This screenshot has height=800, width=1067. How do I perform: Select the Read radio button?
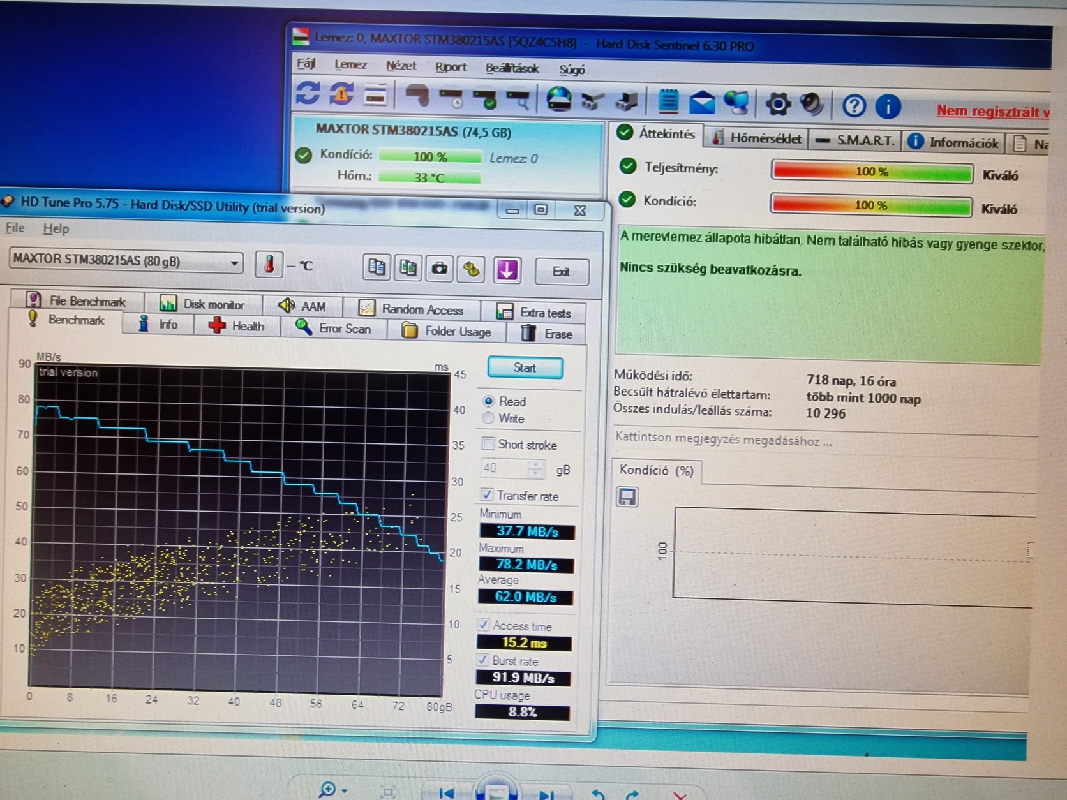pyautogui.click(x=488, y=401)
